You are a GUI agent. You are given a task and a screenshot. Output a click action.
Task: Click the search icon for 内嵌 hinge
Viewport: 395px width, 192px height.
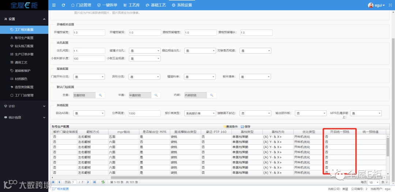coord(212,95)
